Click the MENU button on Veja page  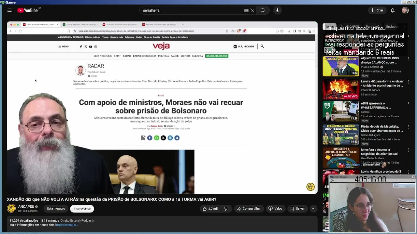coord(63,46)
